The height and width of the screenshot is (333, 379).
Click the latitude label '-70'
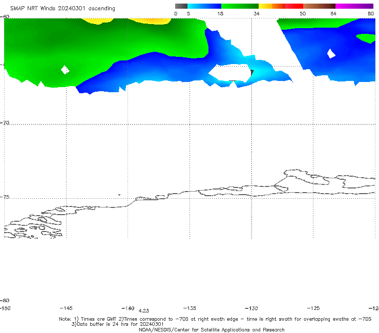point(5,123)
